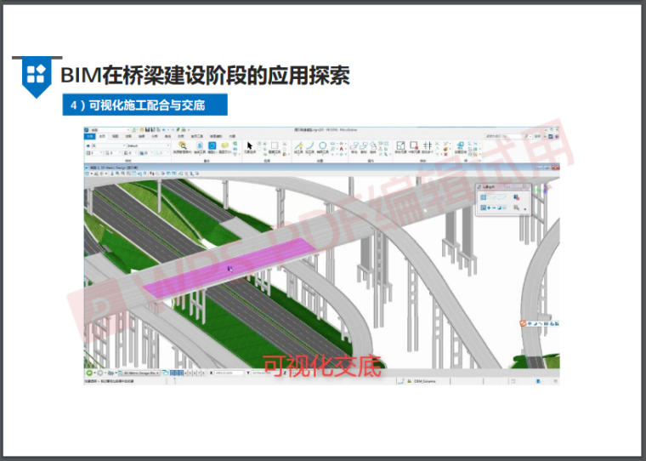Click the ribbon search input field
646x461 pixels.
tap(501, 136)
